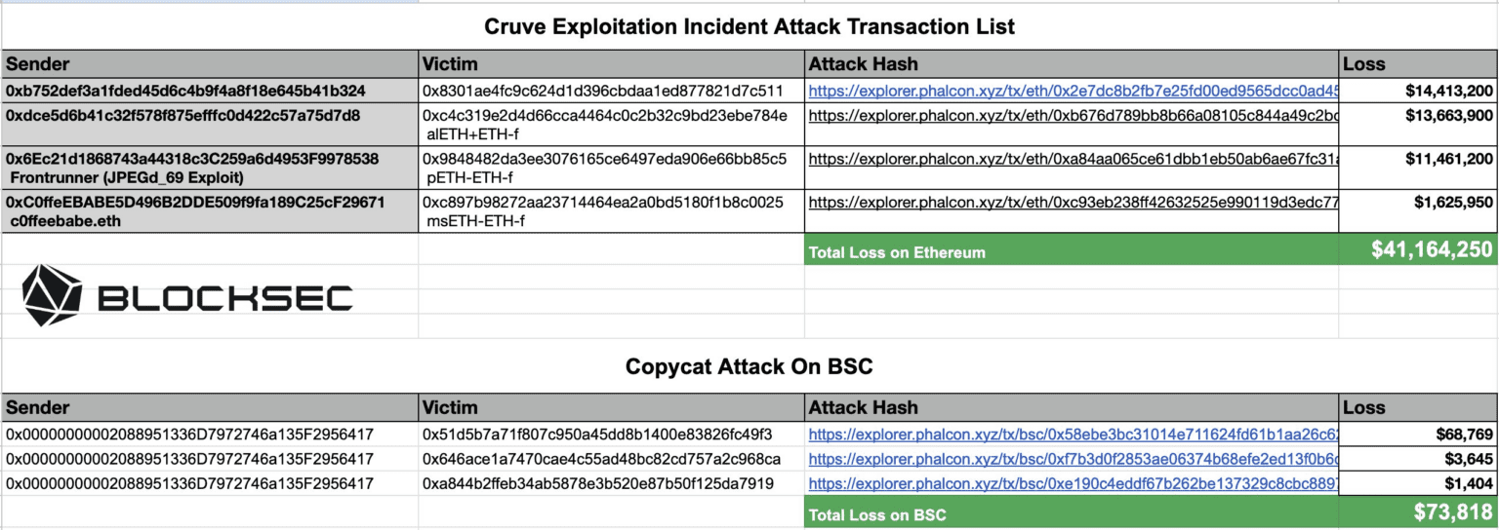Follow the BSC attack link starting 0xe190c4eddf67
This screenshot has height=530, width=1499.
(1073, 483)
